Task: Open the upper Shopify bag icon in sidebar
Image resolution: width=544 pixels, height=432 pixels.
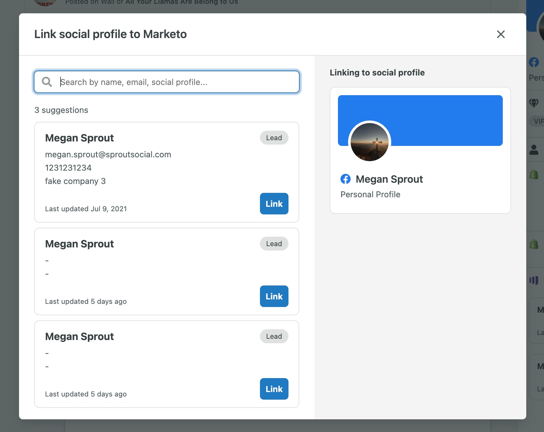Action: [x=534, y=173]
